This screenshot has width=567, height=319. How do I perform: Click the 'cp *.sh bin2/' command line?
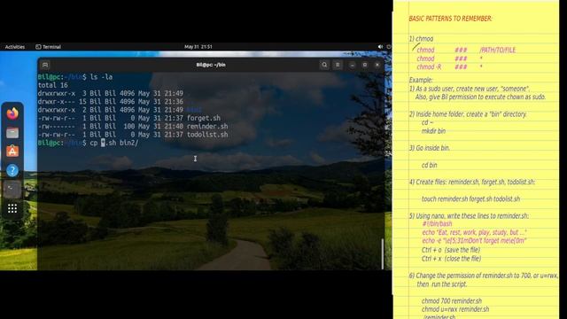tap(114, 143)
